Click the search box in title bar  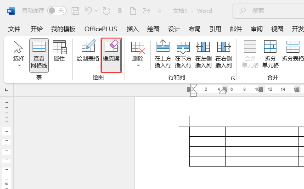pyautogui.click(x=269, y=11)
